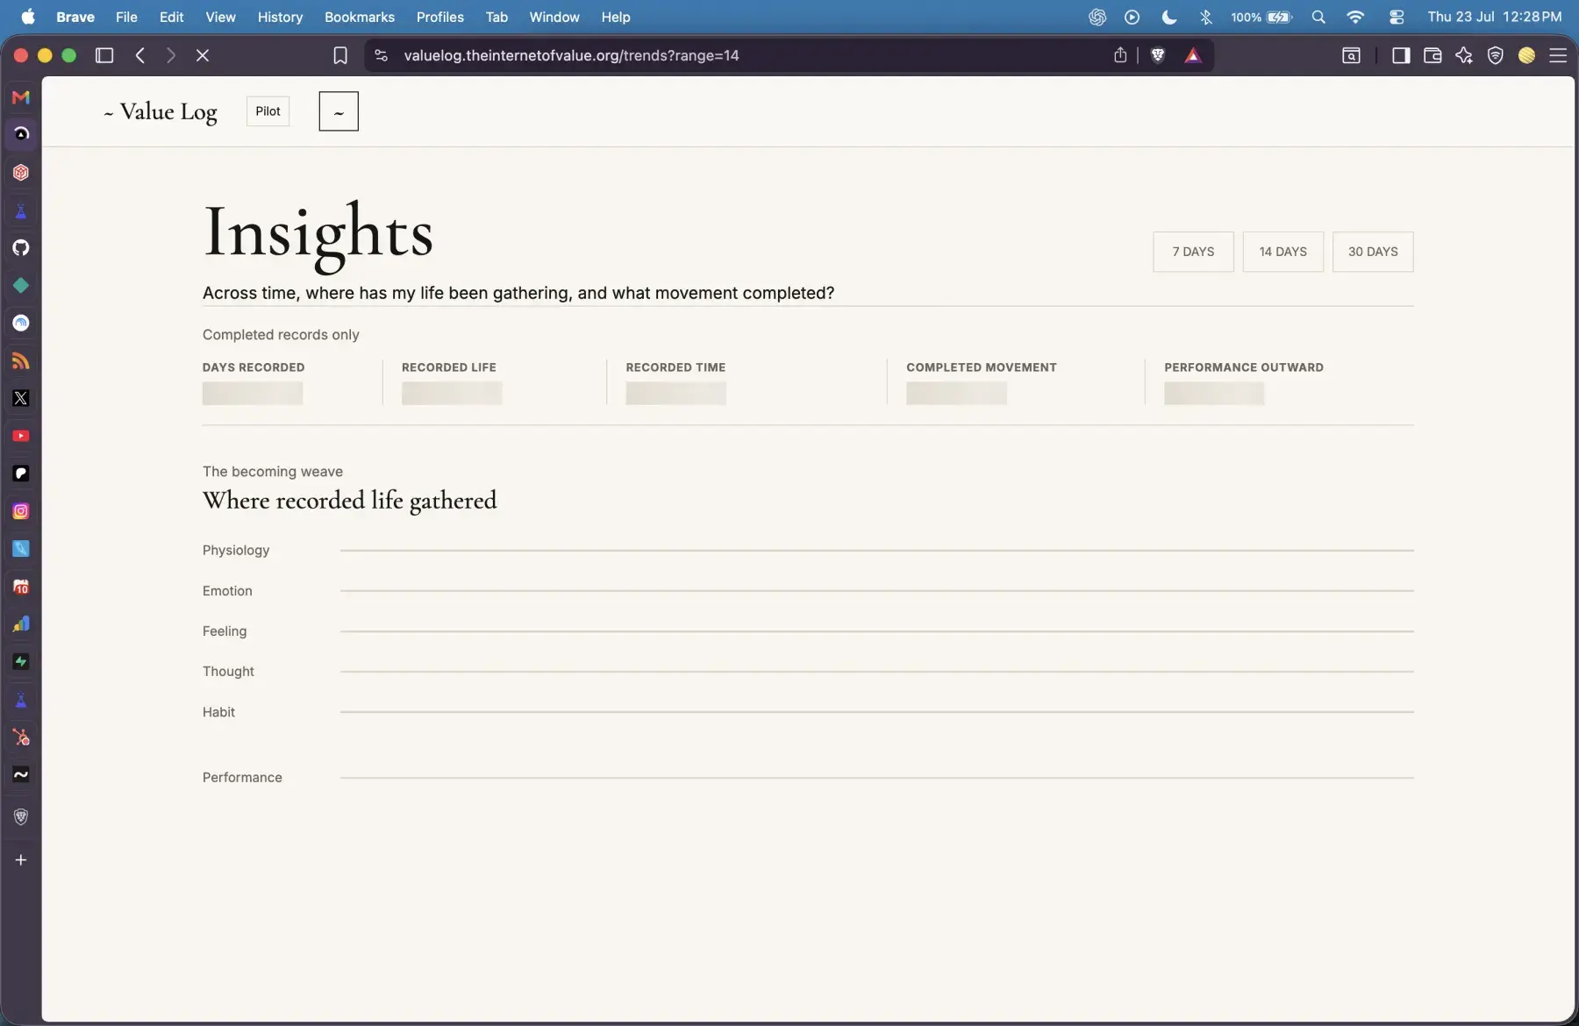Viewport: 1579px width, 1026px height.
Task: Select the 14 DAYS range
Action: coord(1283,252)
